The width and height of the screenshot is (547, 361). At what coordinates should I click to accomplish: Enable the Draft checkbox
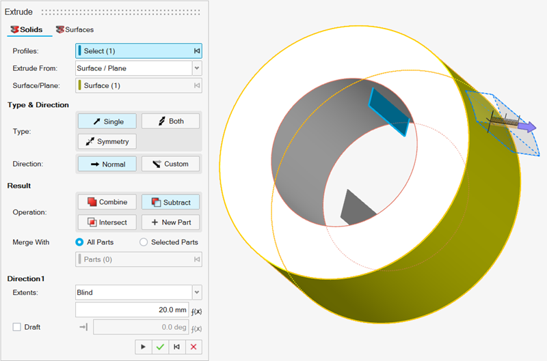(17, 327)
